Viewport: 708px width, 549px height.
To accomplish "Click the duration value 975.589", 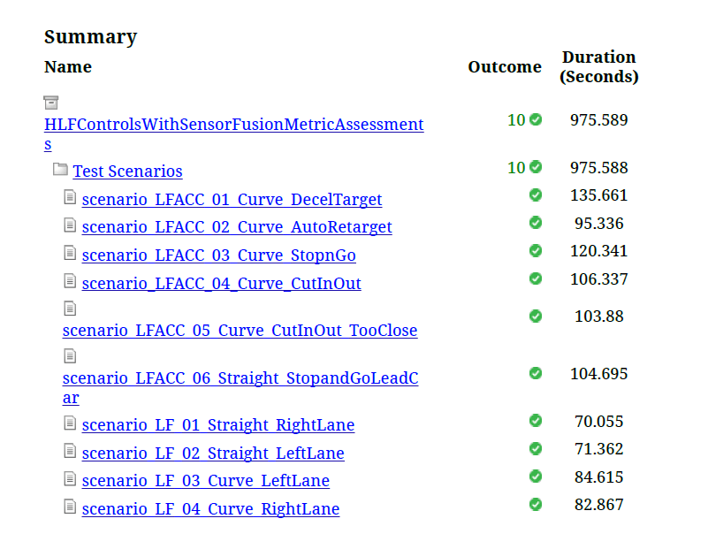I will tap(598, 120).
